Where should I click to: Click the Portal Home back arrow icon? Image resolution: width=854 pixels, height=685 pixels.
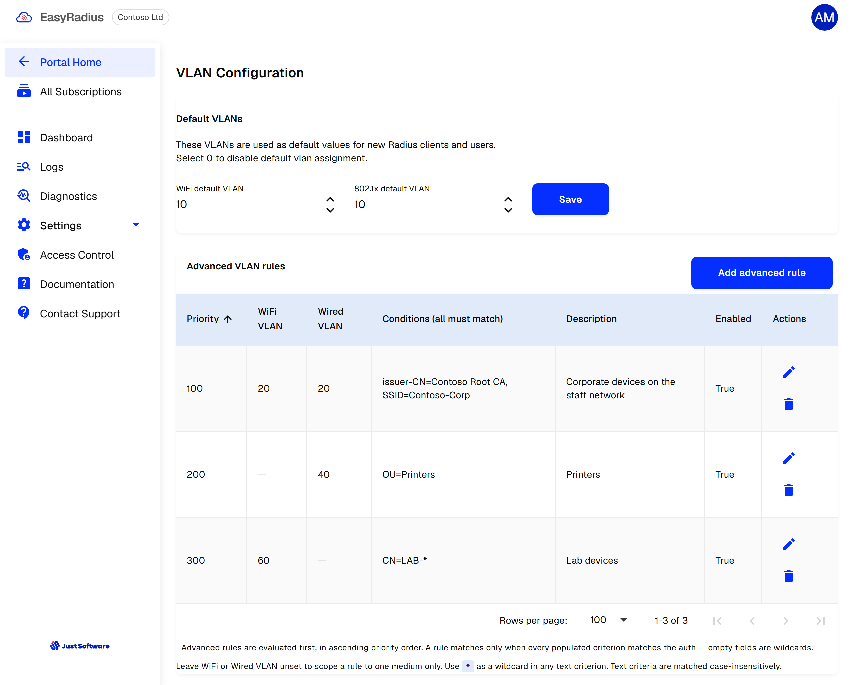24,62
